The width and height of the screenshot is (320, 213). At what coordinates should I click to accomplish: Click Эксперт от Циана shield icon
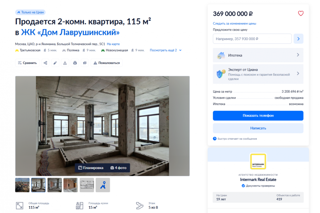221,74
